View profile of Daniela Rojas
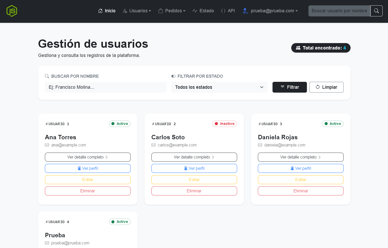Screen dimensions: 388x248 pyautogui.click(x=301, y=168)
